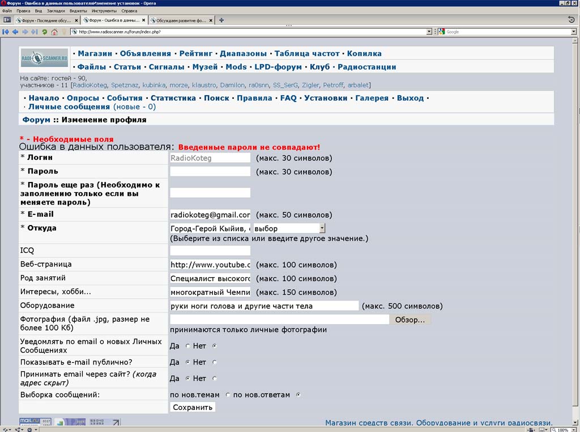This screenshot has width=580, height=432.
Task: Open the Радиостанции link
Action: 366,67
